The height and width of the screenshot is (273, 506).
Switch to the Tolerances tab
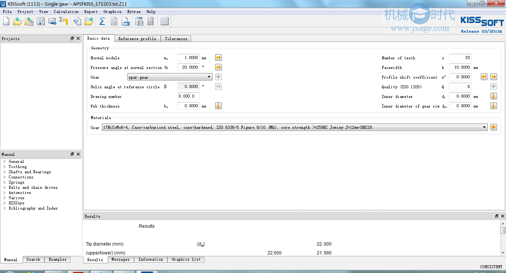pos(176,39)
